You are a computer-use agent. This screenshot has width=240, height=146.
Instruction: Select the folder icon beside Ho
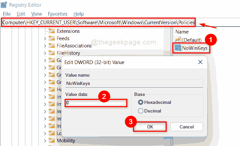click(x=52, y=90)
